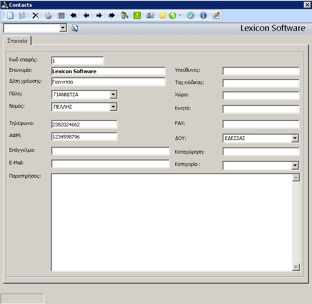Click the ΑΦΜ field

point(84,137)
